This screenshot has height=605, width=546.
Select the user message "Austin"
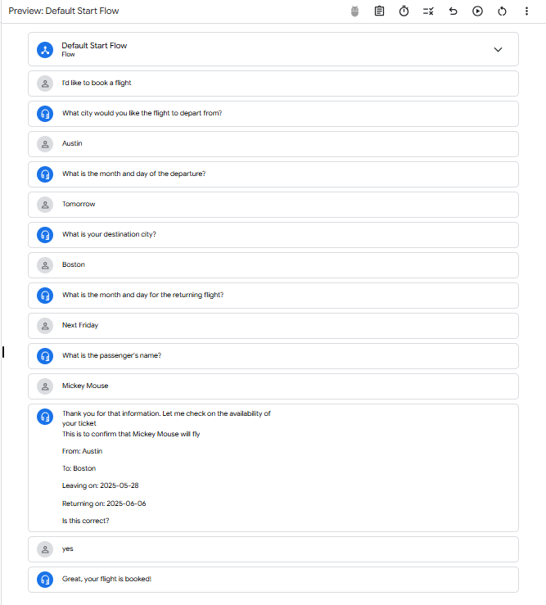72,143
